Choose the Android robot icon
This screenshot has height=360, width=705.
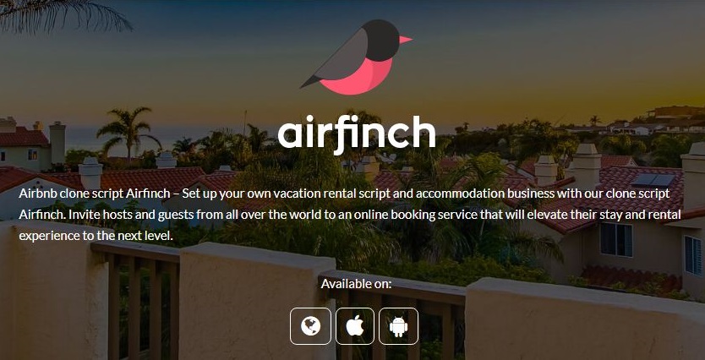tap(398, 326)
